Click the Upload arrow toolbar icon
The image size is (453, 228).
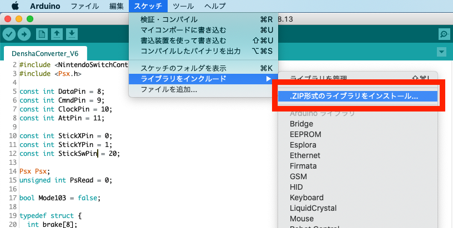click(x=24, y=34)
